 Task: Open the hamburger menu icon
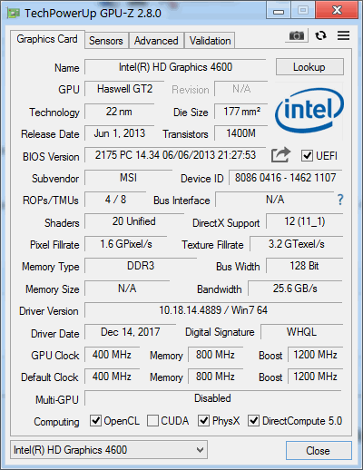pos(344,35)
